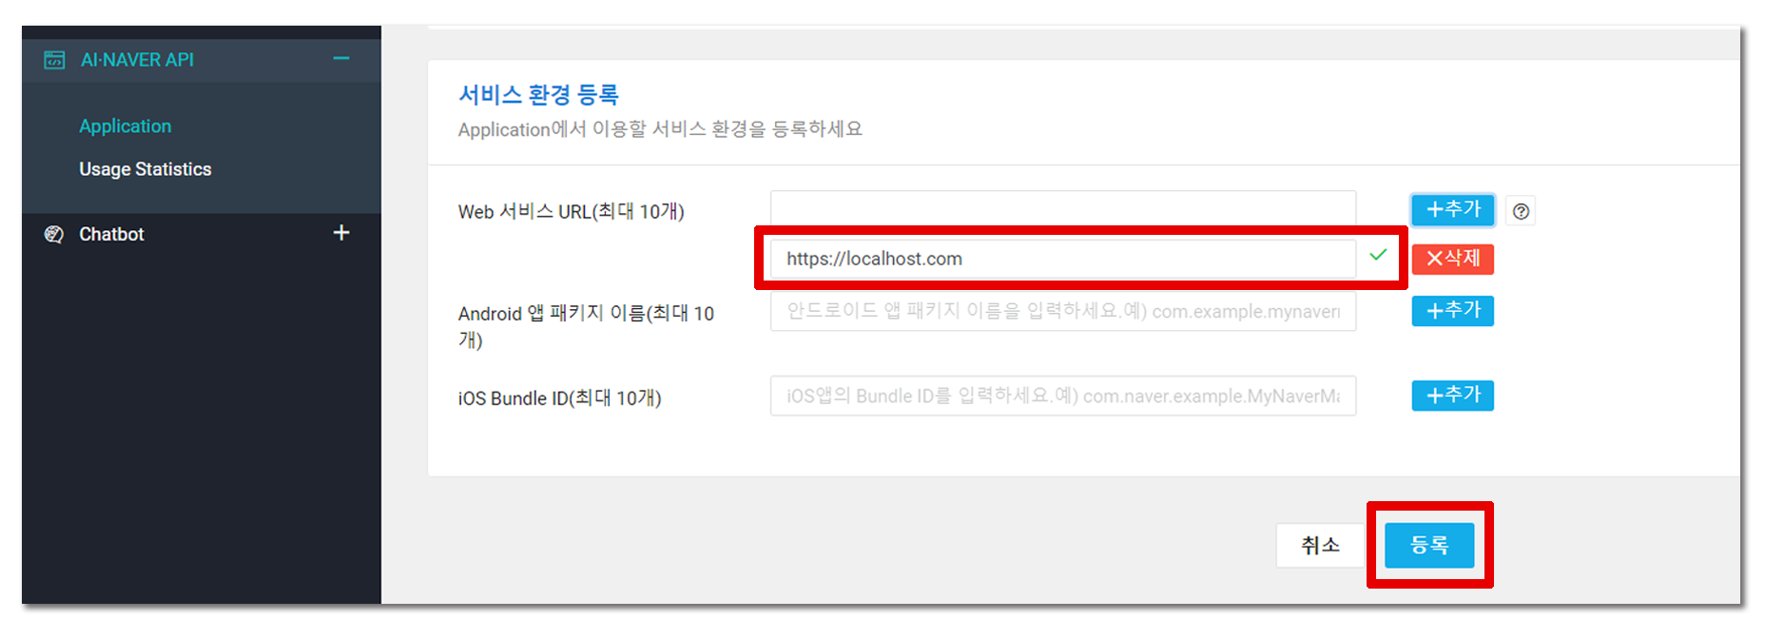Viewport: 1765px width, 639px height.
Task: Click the AI·NAVER API code window icon
Action: [54, 60]
